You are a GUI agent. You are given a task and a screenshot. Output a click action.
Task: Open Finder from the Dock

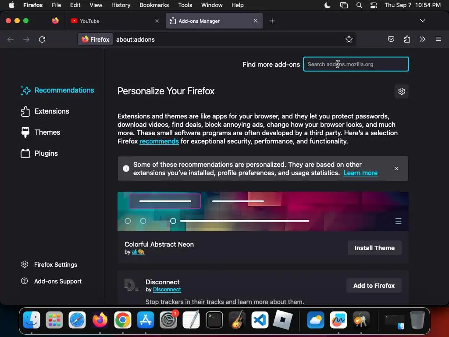(x=32, y=319)
